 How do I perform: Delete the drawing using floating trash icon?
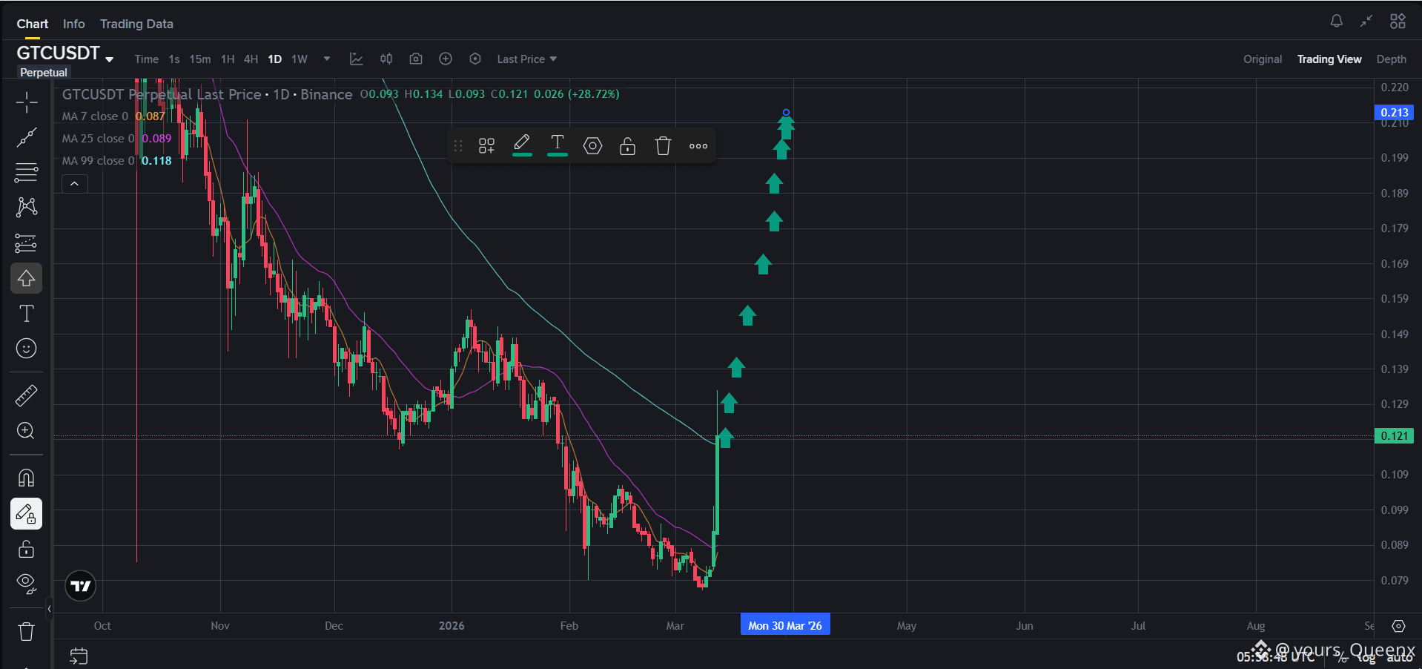(663, 146)
